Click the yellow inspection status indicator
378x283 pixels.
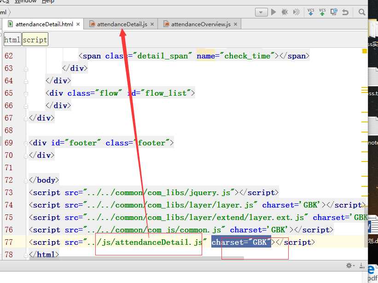tap(364, 51)
